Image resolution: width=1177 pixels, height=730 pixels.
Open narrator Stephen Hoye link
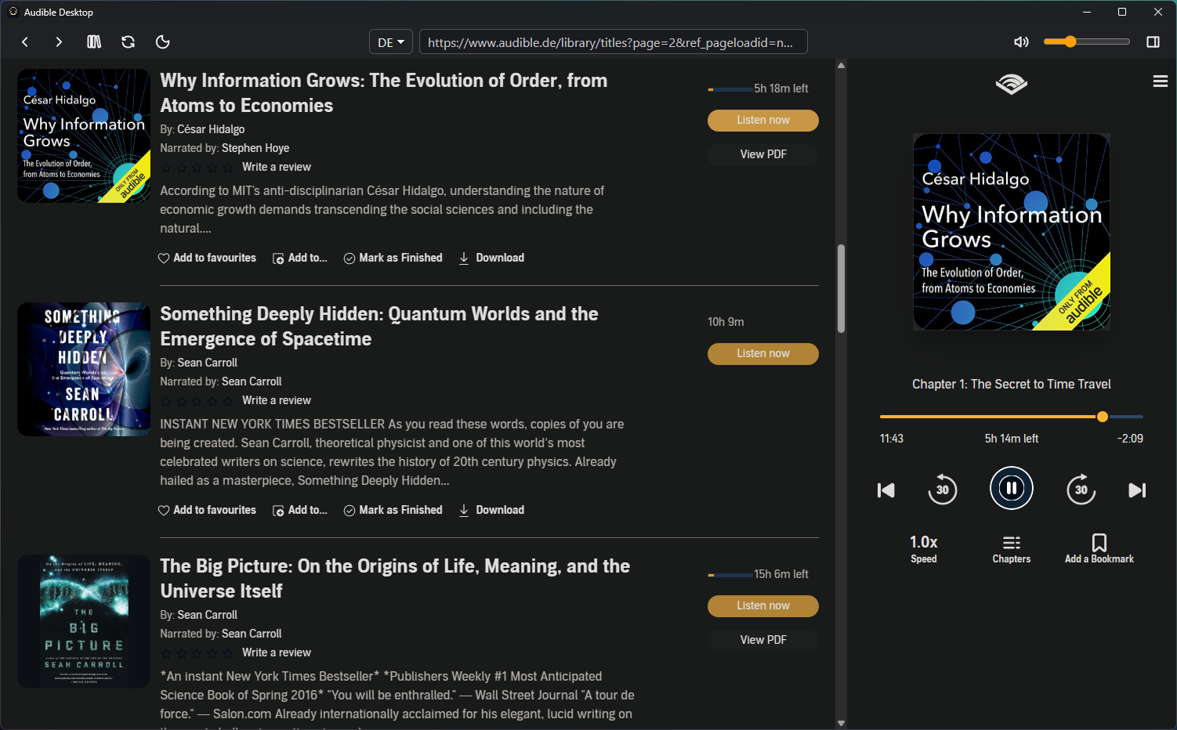pyautogui.click(x=255, y=148)
